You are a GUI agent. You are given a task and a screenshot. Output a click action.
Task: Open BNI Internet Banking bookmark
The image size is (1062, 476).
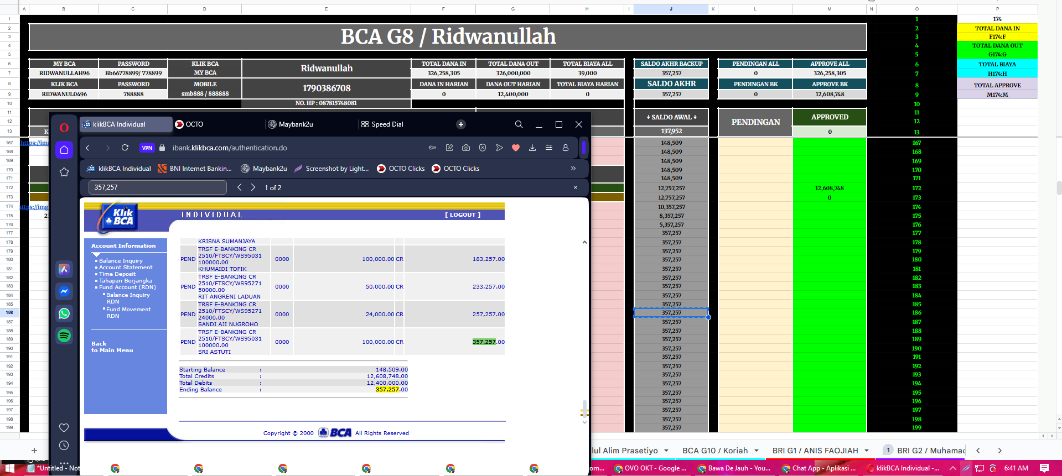click(195, 169)
